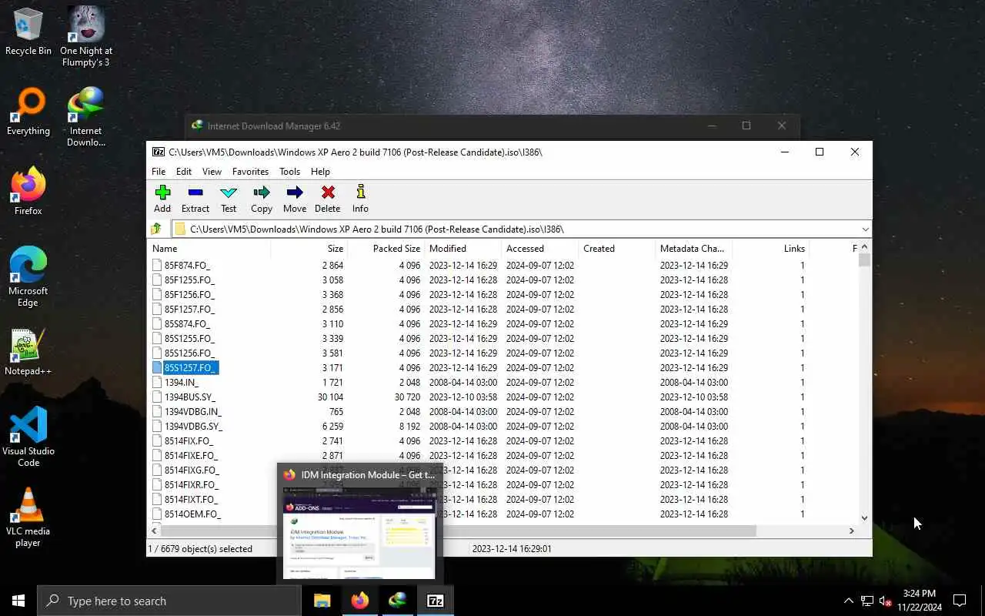985x616 pixels.
Task: Click the vertical scrollbar down arrow
Action: (864, 518)
